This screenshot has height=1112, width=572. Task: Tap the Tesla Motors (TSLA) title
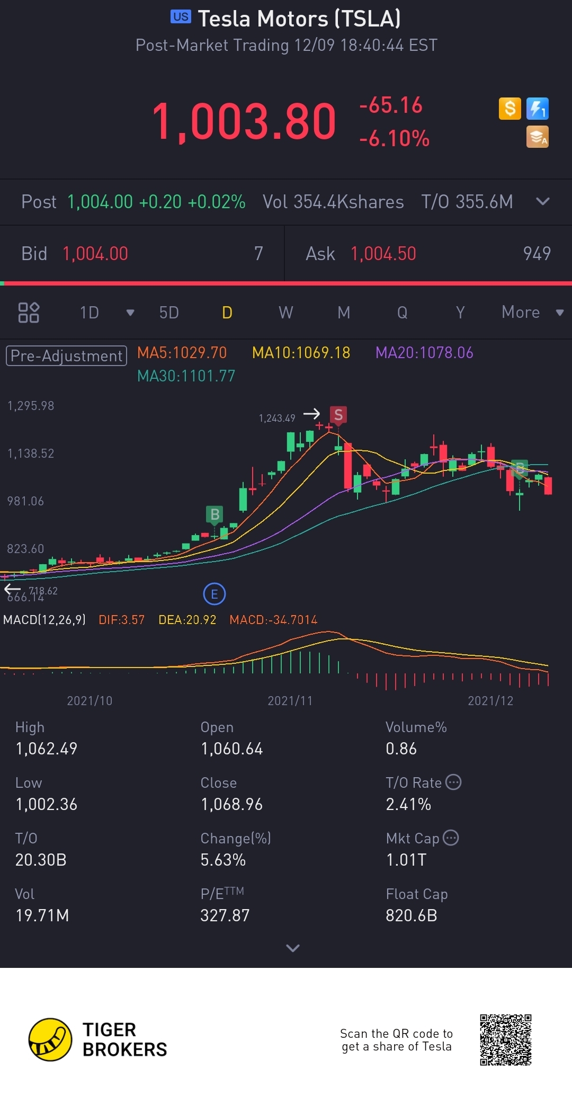[x=299, y=19]
